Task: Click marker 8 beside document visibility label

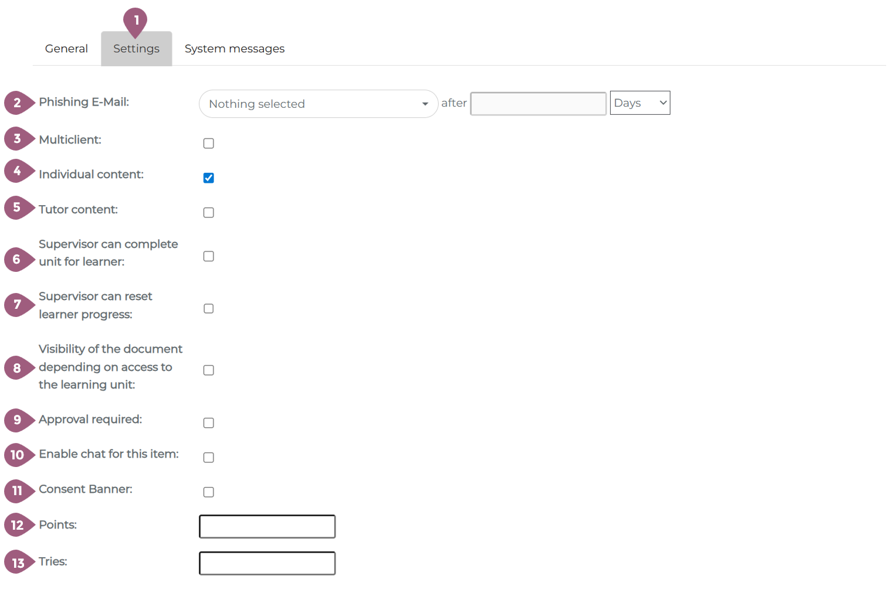Action: click(x=17, y=368)
